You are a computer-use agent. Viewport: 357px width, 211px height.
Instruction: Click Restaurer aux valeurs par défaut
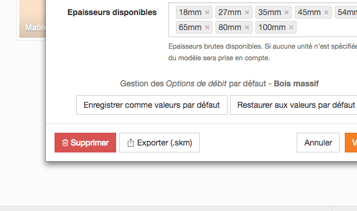294,105
